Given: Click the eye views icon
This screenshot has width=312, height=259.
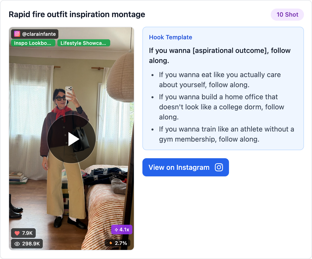Looking at the screenshot, I should pyautogui.click(x=17, y=244).
